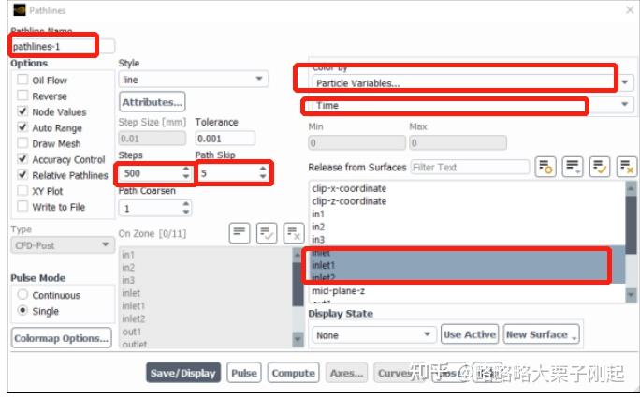Open surface list view options icon
This screenshot has height=399, width=640.
click(x=573, y=167)
